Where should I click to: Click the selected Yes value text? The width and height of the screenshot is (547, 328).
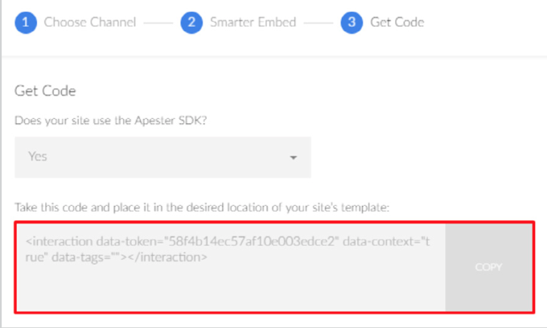click(x=38, y=157)
